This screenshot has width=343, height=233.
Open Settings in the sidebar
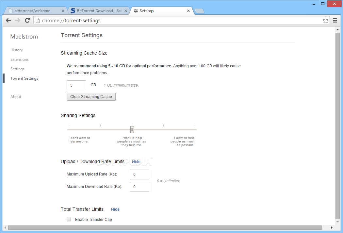tap(18, 69)
